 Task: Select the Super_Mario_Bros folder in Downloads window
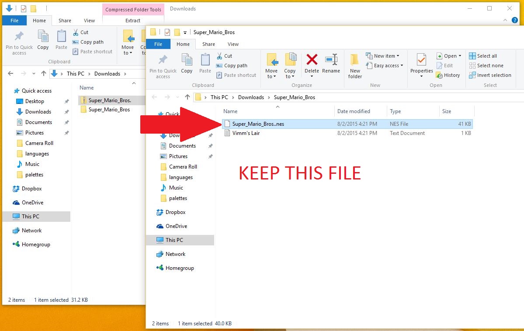pyautogui.click(x=109, y=110)
